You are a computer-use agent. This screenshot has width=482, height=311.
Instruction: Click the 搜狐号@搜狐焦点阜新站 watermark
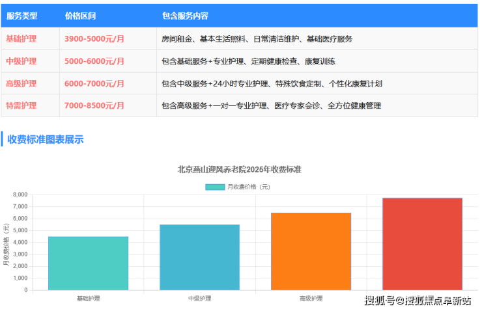(x=418, y=300)
